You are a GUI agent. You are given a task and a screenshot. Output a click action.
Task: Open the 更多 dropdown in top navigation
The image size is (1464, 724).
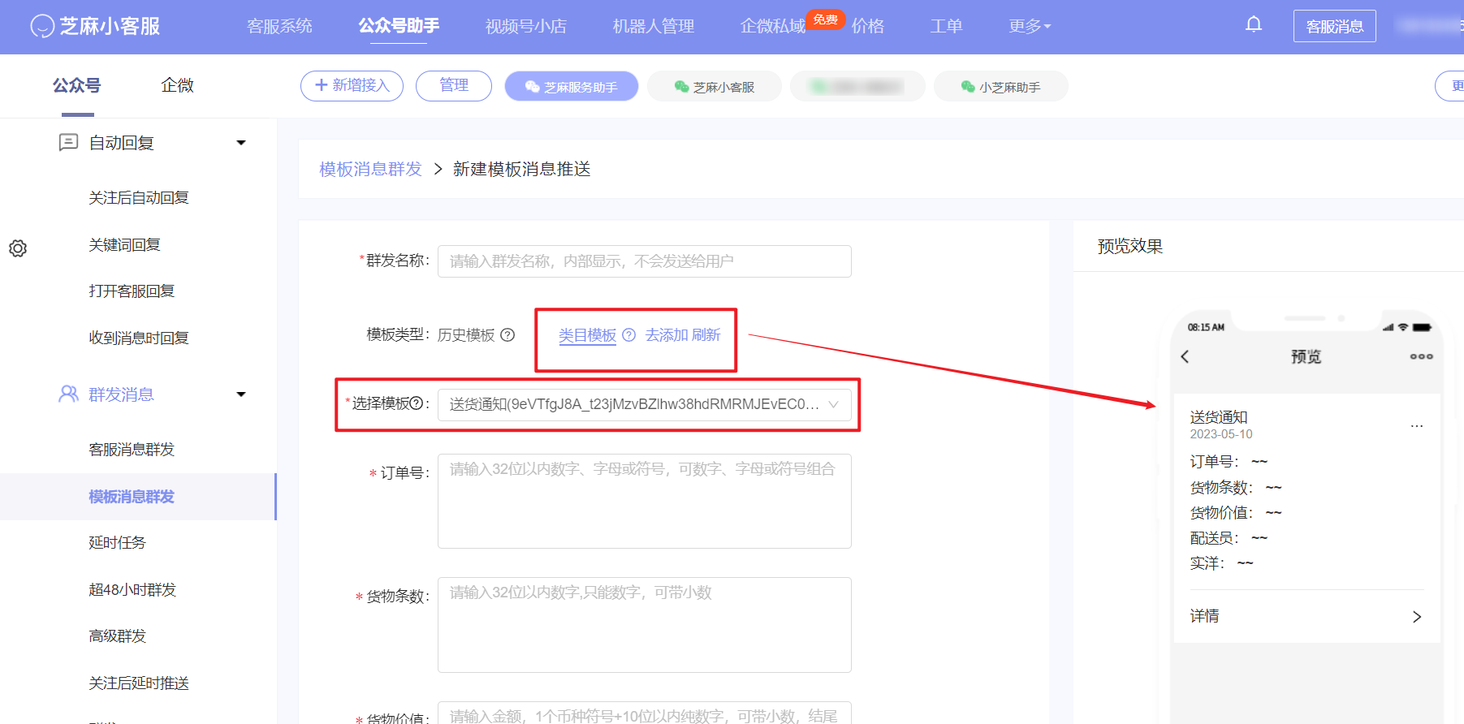pos(1030,26)
